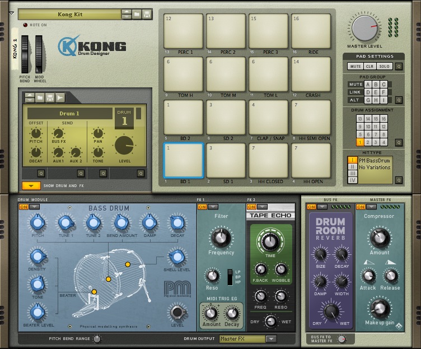This screenshot has width=421, height=349.
Task: Clear pad settings with CLR button
Action: point(369,66)
